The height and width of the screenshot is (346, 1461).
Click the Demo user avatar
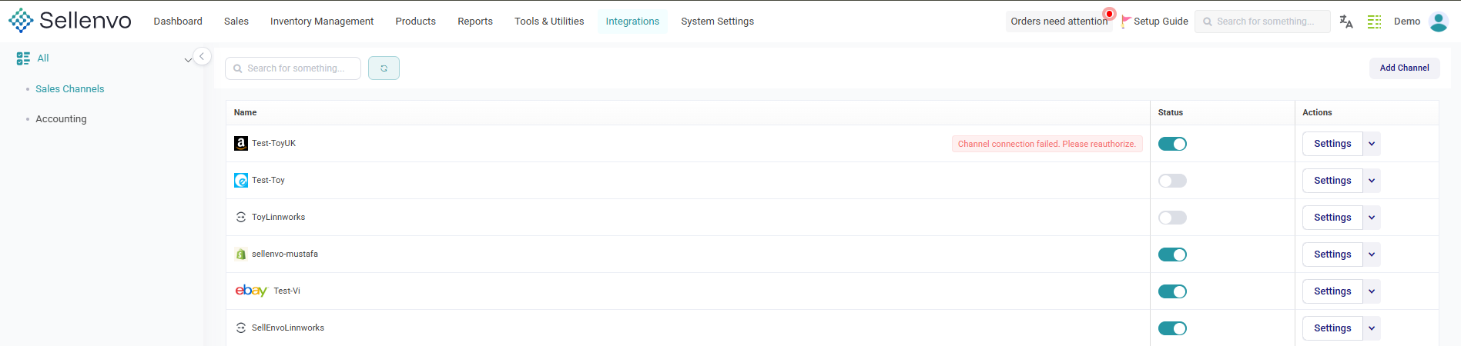tap(1439, 22)
